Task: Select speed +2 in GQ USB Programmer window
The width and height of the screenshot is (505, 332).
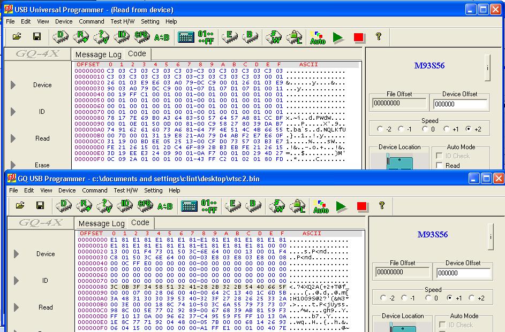Action: (472, 298)
